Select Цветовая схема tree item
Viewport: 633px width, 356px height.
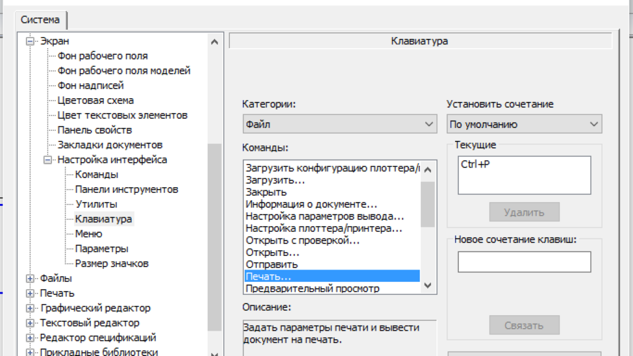[95, 100]
